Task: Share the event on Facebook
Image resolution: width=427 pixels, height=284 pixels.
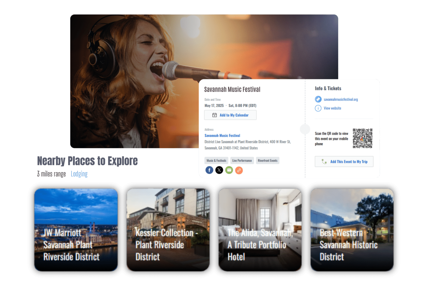Action: 209,170
